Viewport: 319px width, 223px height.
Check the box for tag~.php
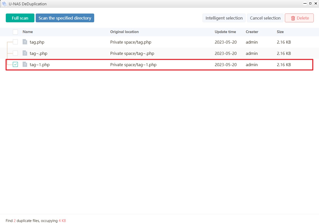click(x=15, y=53)
